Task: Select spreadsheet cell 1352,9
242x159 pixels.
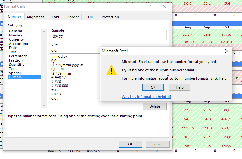Action: [188, 42]
